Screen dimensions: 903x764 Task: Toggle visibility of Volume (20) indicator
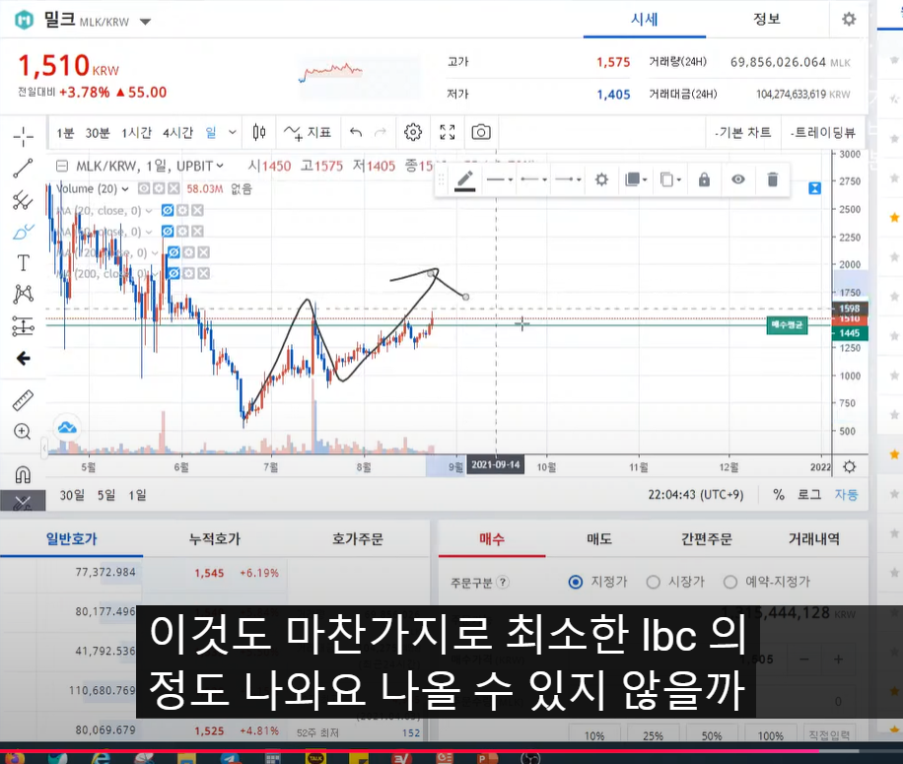[x=143, y=189]
